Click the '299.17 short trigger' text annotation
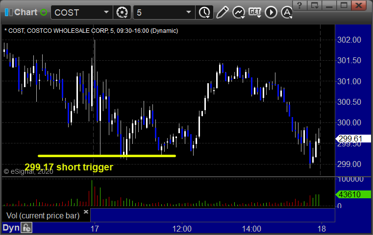The width and height of the screenshot is (373, 235). (x=69, y=167)
